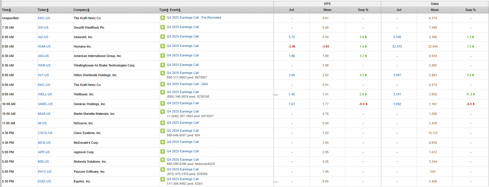Sort rows by Company column header
This screenshot has height=187, width=489.
tap(81, 10)
